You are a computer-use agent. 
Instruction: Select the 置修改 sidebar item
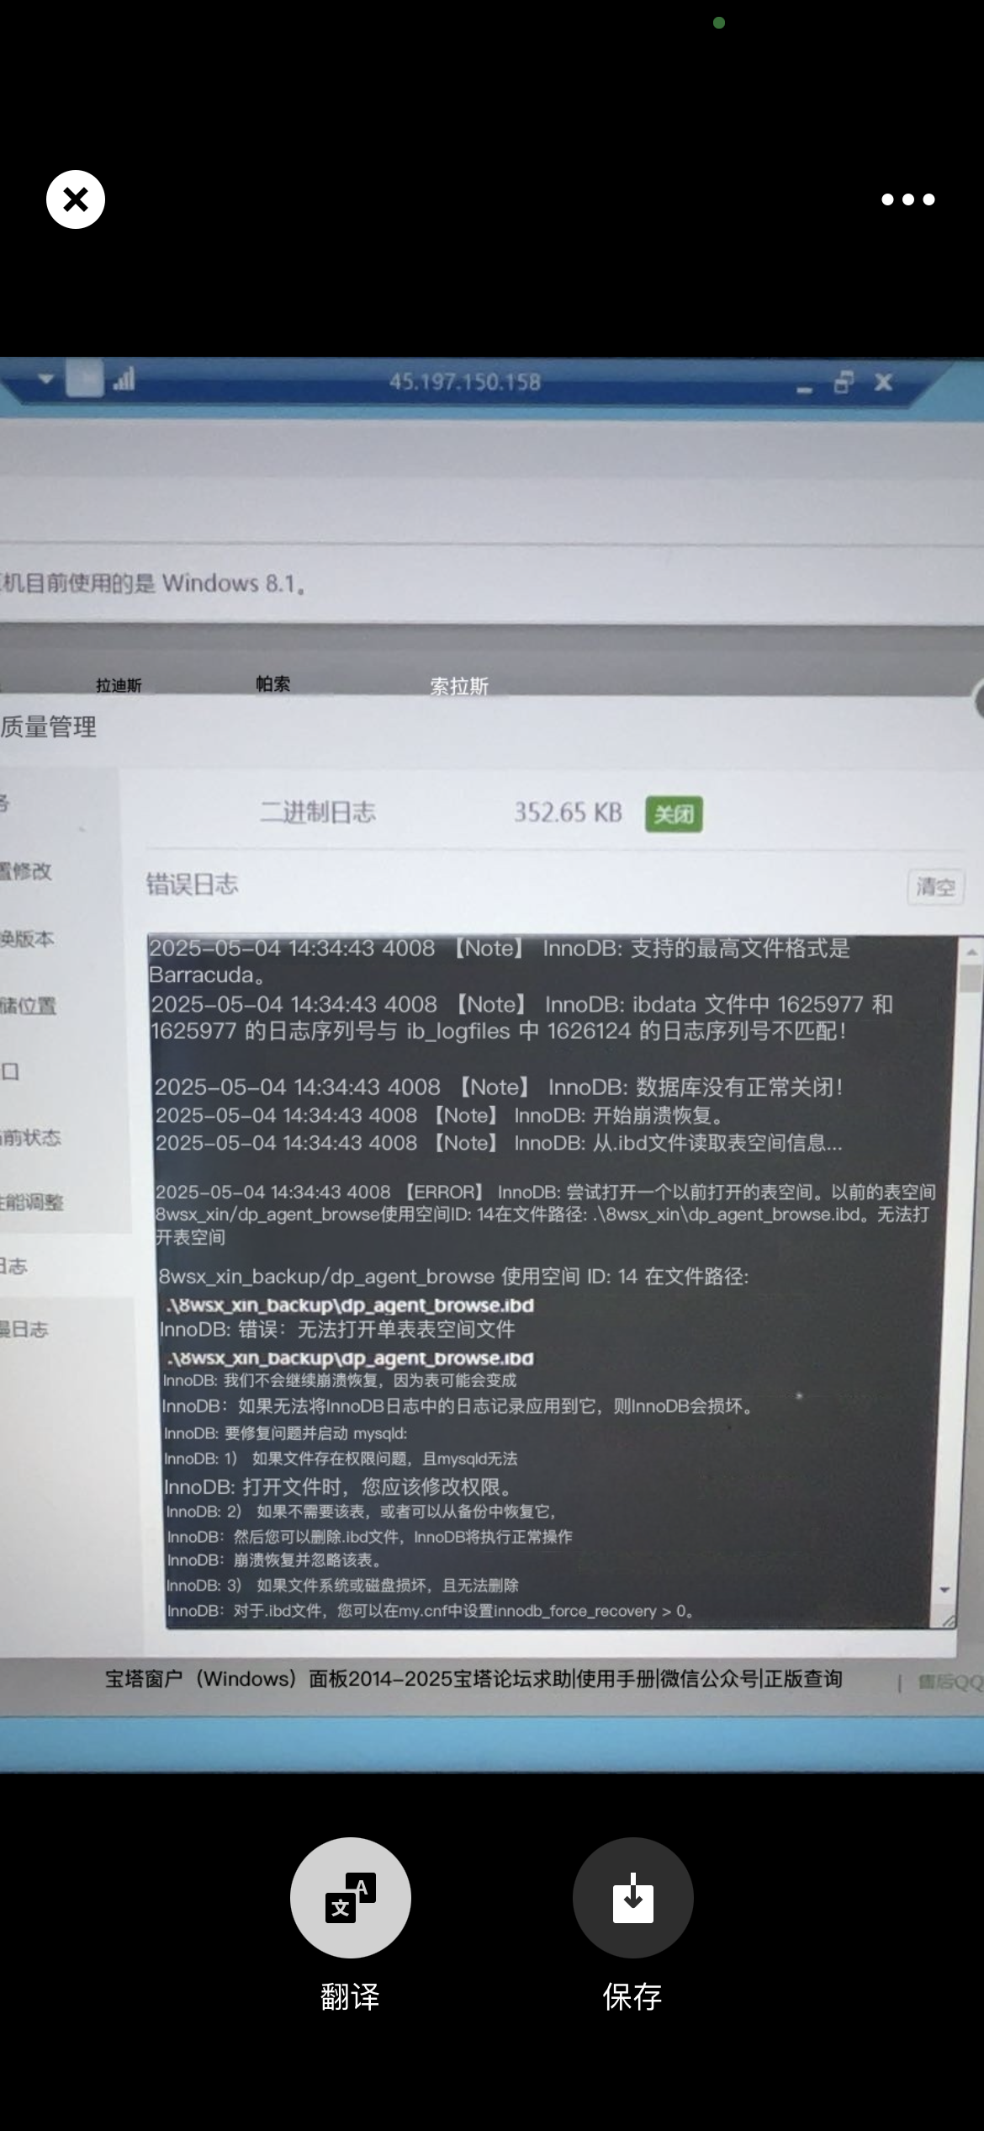tap(25, 871)
